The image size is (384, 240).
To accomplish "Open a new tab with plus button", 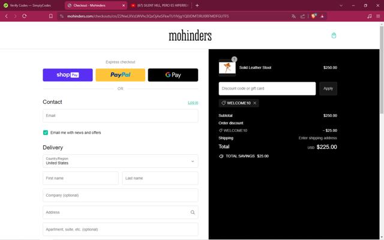I will point(197,5).
